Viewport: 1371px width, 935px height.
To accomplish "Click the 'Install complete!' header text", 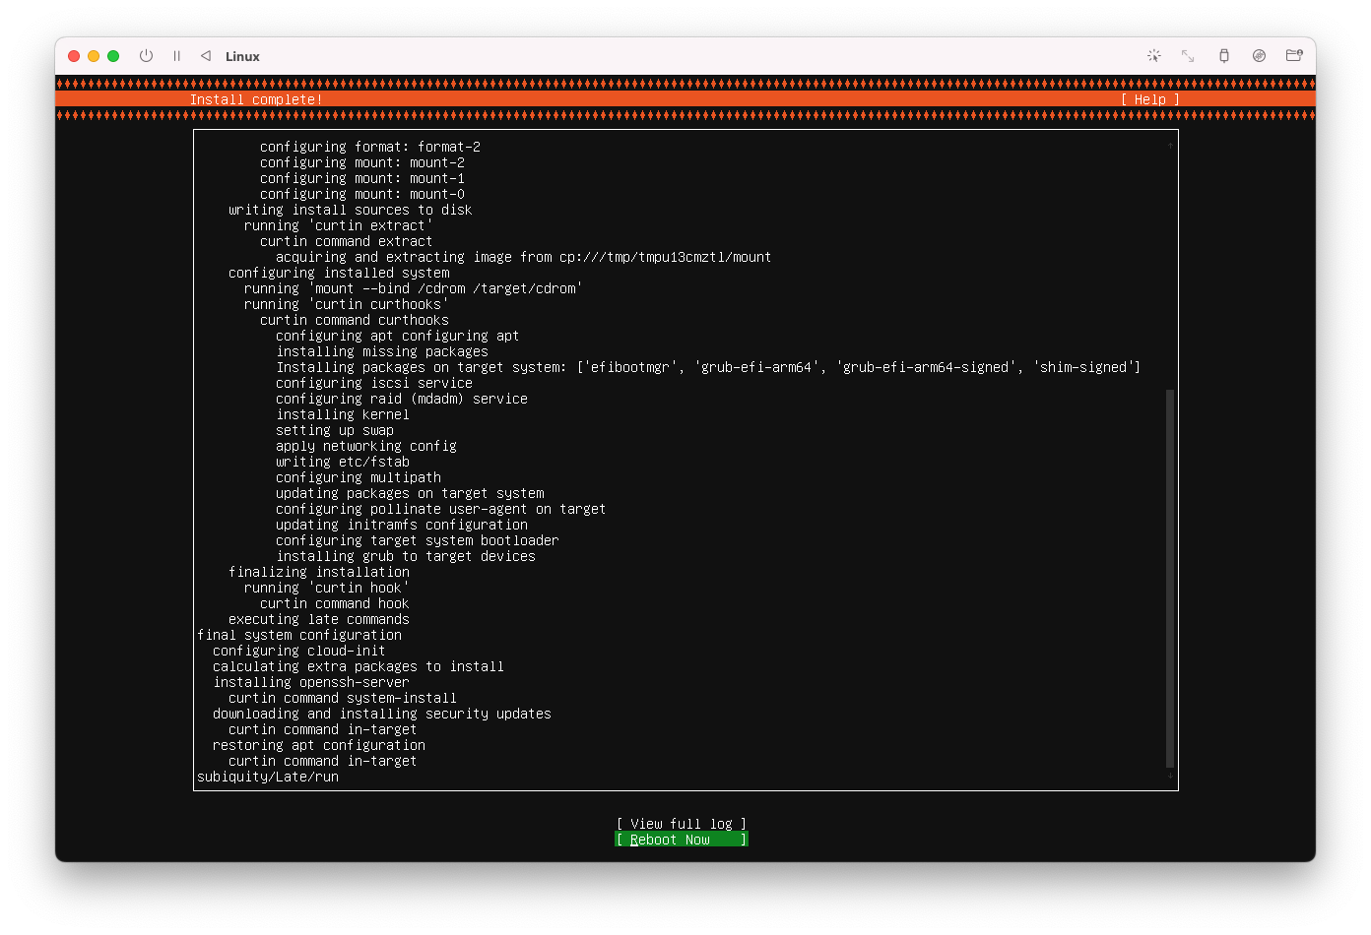I will [x=256, y=99].
